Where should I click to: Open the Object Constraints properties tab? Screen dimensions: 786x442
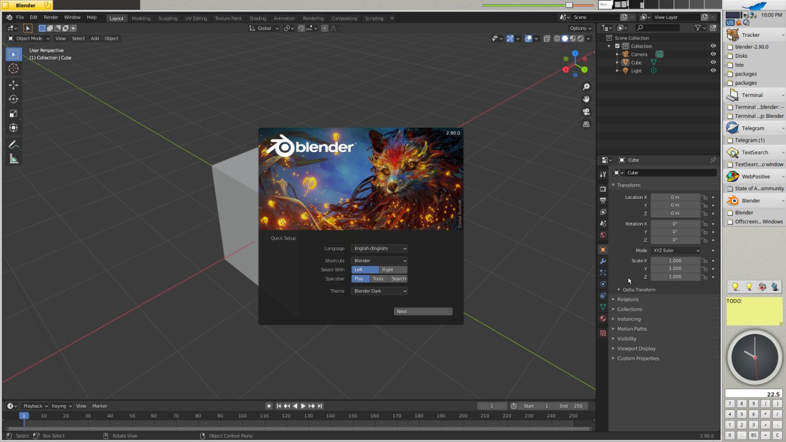[603, 295]
